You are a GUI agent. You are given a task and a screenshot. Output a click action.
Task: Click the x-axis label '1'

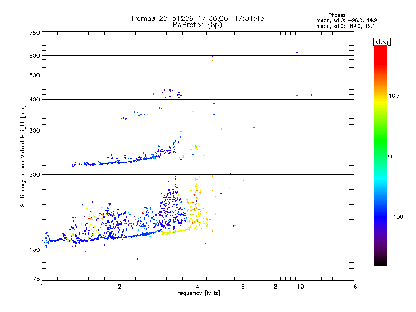tap(42, 287)
